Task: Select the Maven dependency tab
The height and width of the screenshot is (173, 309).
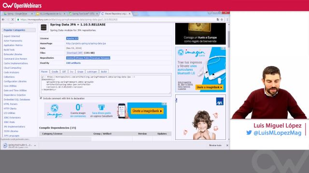Action: pyautogui.click(x=44, y=72)
